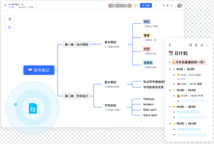This screenshot has height=144, width=214.
Task: Select the 字间距保持连贯 node
Action: [153, 87]
